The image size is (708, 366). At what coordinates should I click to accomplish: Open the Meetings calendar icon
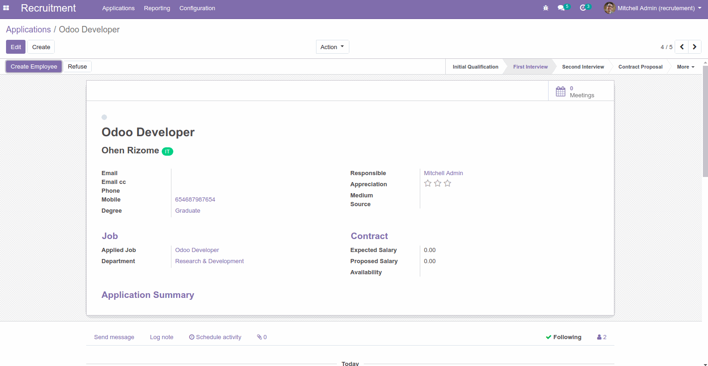561,91
